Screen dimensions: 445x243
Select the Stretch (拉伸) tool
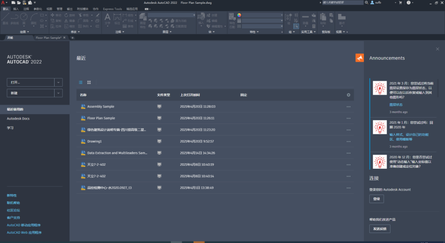tap(56, 26)
